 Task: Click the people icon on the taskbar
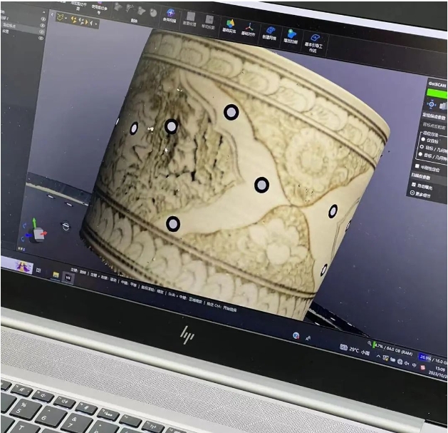click(308, 338)
